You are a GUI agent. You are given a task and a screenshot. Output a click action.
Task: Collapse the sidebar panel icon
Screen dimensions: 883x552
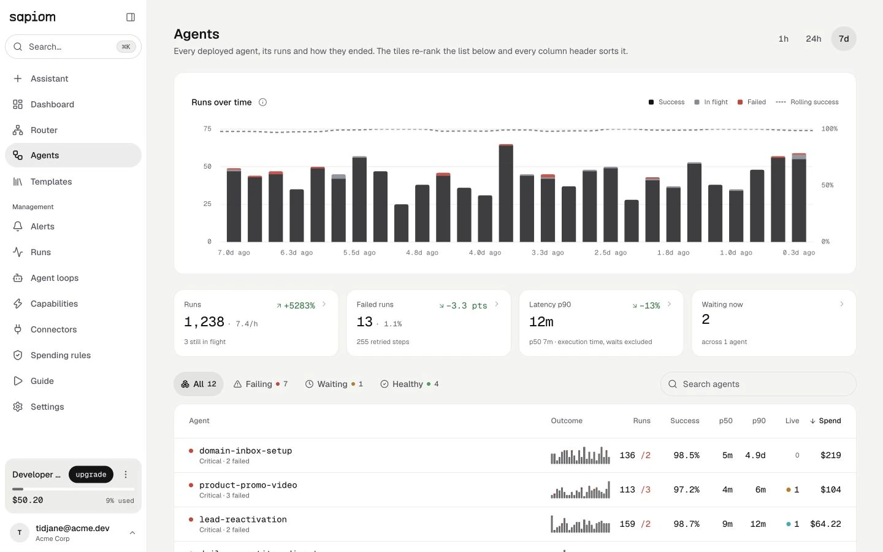pos(131,17)
